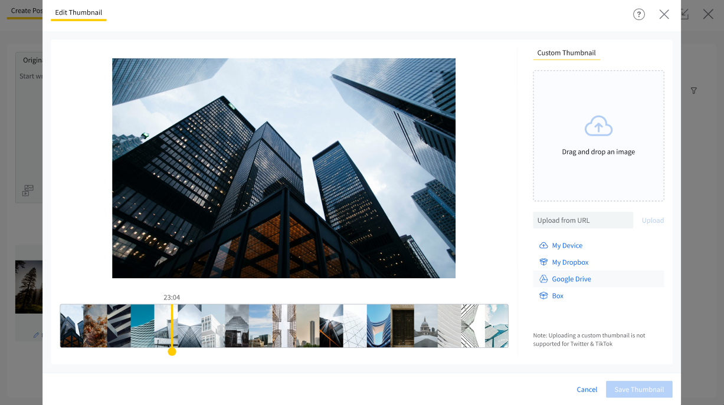This screenshot has width=724, height=405.
Task: Cancel thumbnail editing
Action: tap(587, 389)
